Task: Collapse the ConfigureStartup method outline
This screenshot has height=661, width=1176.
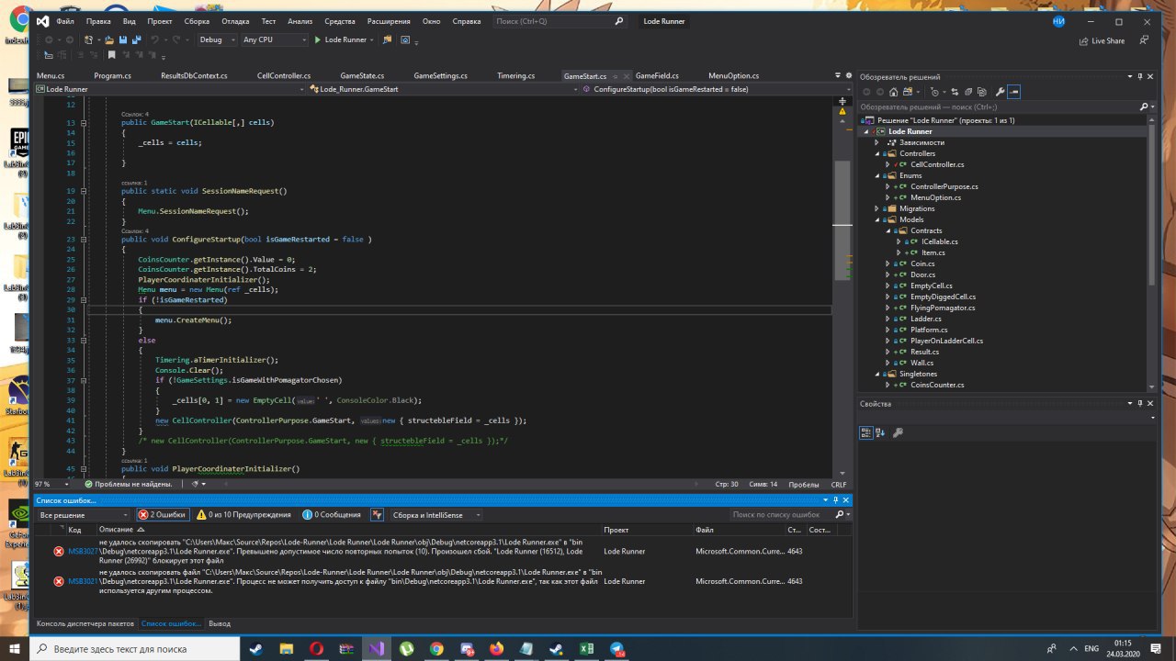Action: [83, 239]
